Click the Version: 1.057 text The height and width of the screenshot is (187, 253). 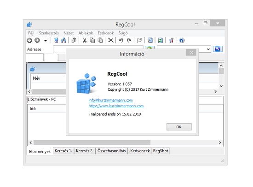point(120,84)
